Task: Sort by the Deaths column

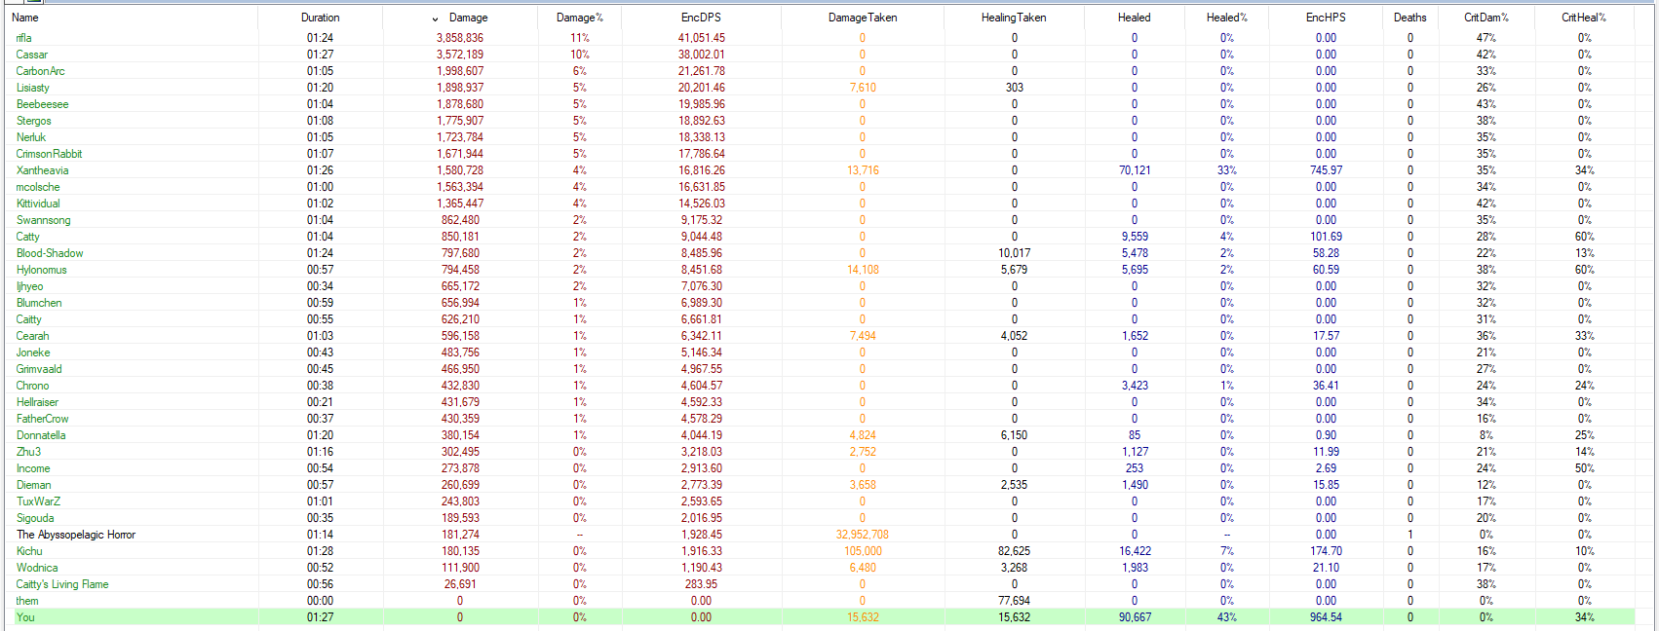Action: pyautogui.click(x=1409, y=18)
